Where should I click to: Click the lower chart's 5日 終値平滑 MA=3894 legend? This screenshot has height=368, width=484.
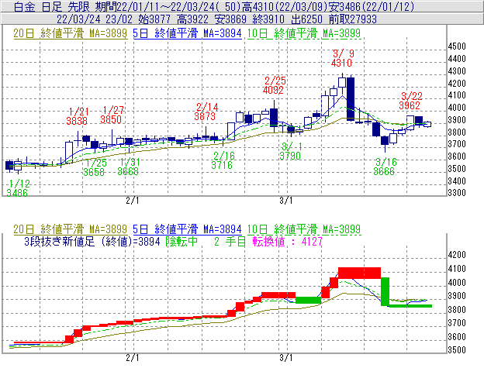pyautogui.click(x=187, y=229)
